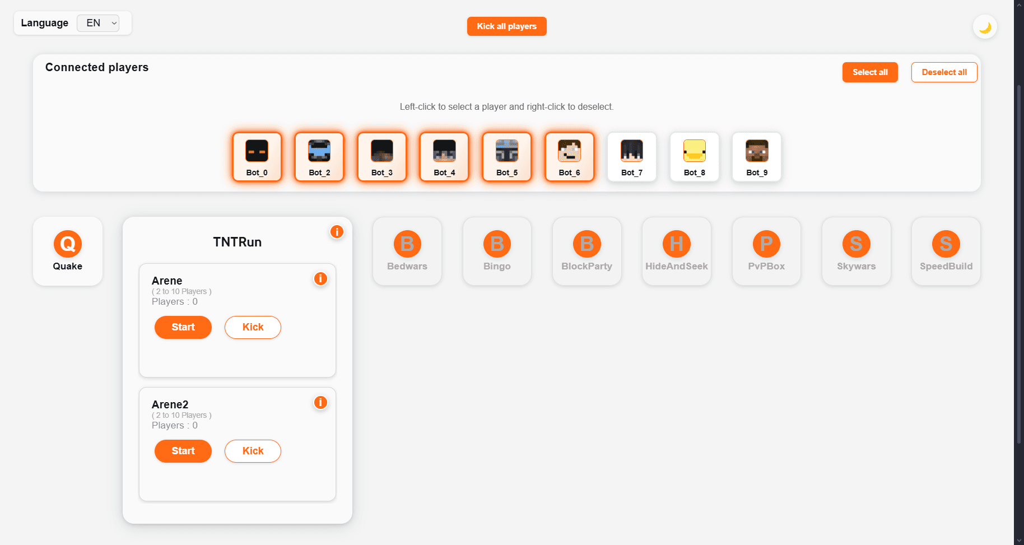1024x545 pixels.
Task: Kick all connected players
Action: 506,26
